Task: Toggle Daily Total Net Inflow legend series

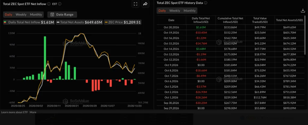Action: point(29,22)
